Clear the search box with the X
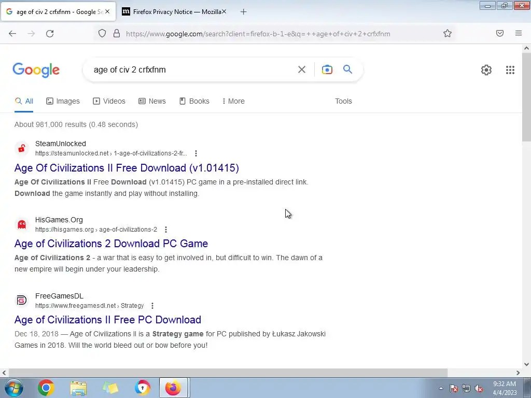The width and height of the screenshot is (531, 398). (x=302, y=70)
